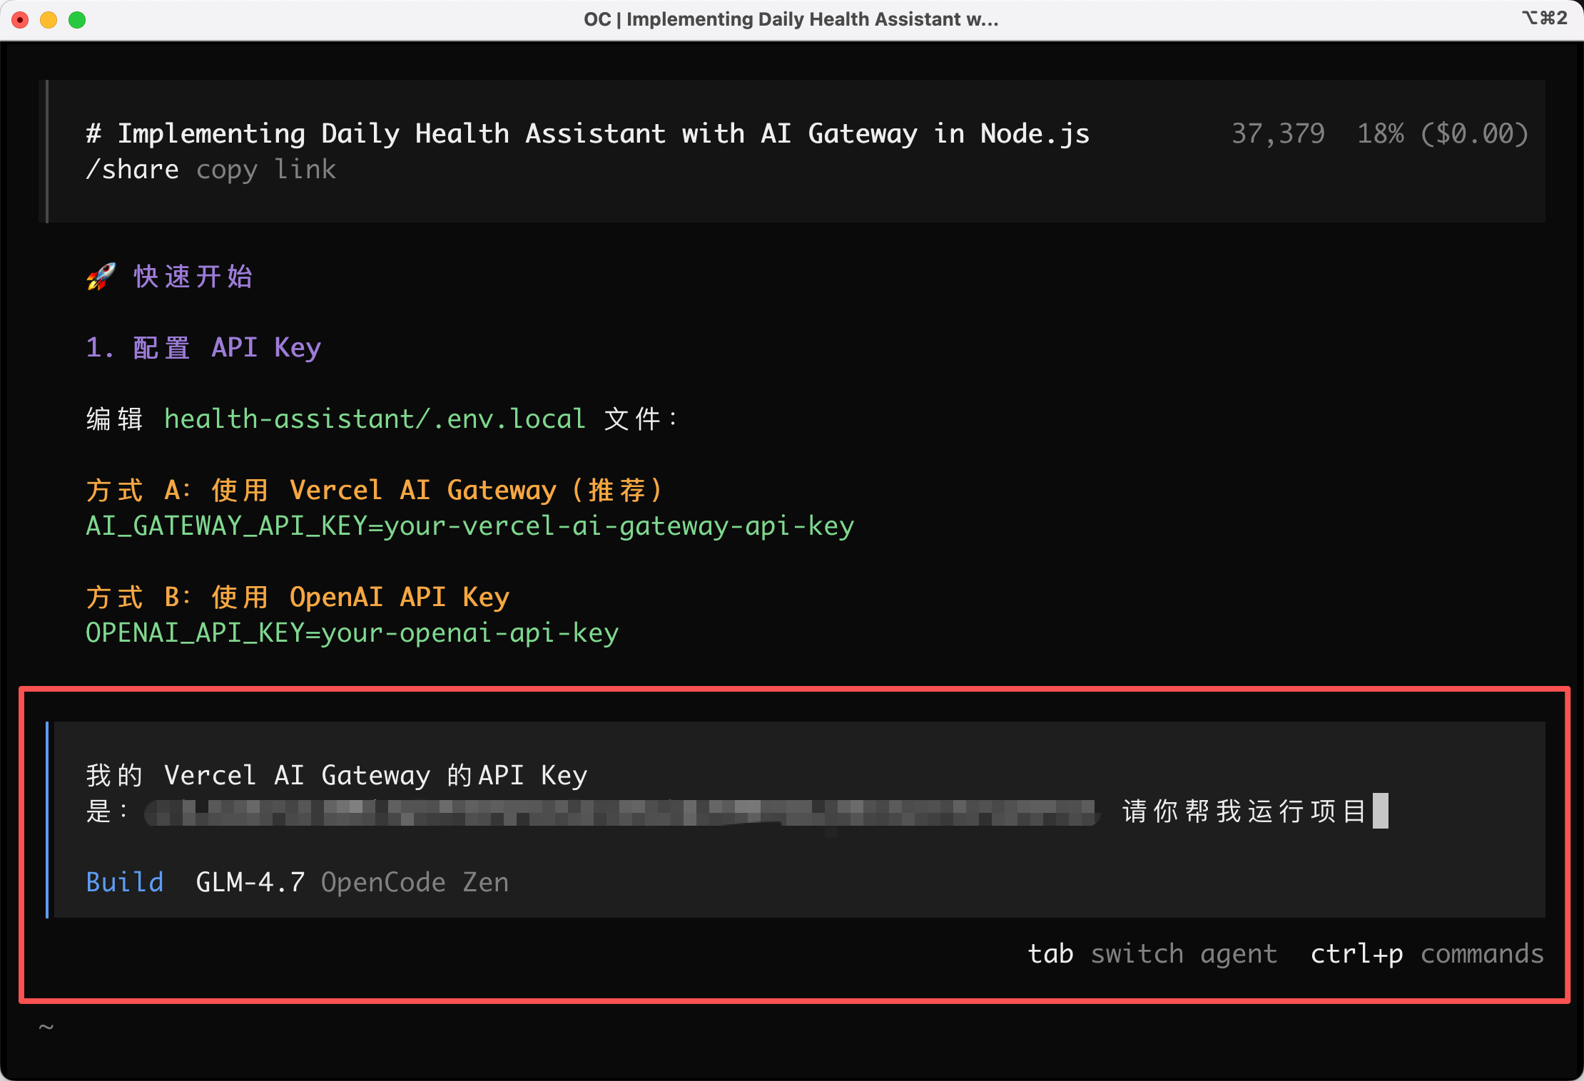
Task: Click the /share copy link command
Action: tap(210, 170)
